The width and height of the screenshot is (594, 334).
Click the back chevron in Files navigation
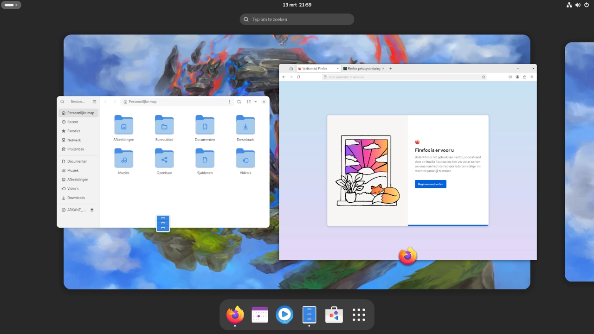pos(106,102)
